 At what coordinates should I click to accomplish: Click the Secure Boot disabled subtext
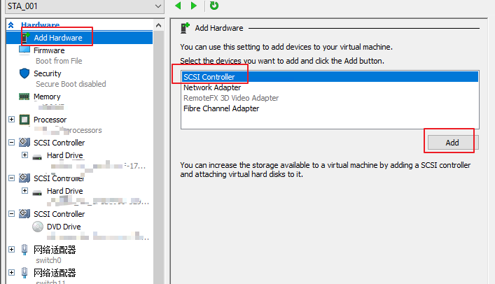tap(71, 84)
